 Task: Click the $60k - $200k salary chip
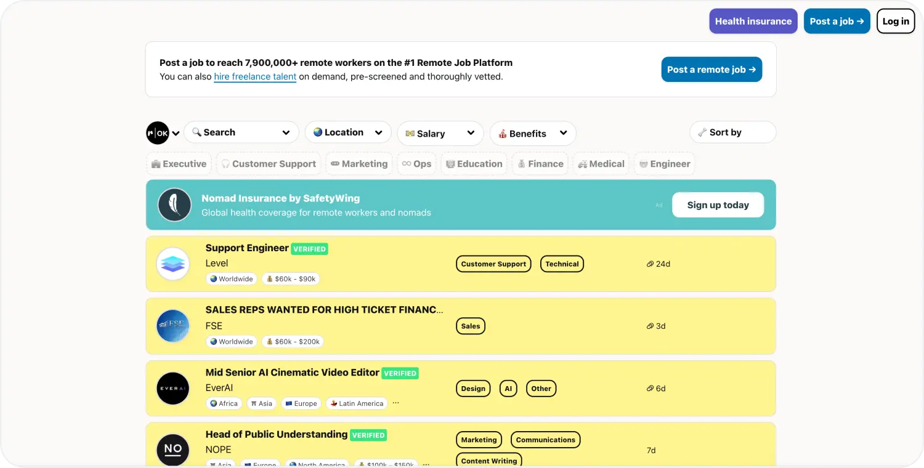coord(293,342)
